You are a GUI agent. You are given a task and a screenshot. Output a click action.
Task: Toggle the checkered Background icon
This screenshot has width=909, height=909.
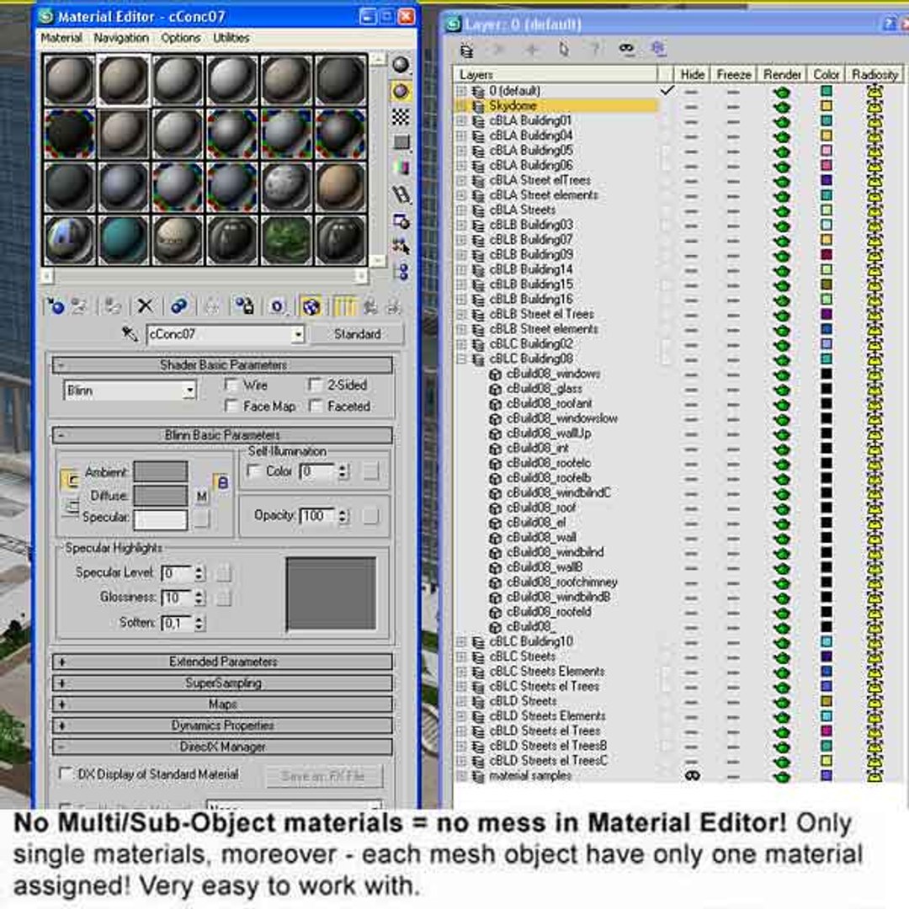coord(401,117)
